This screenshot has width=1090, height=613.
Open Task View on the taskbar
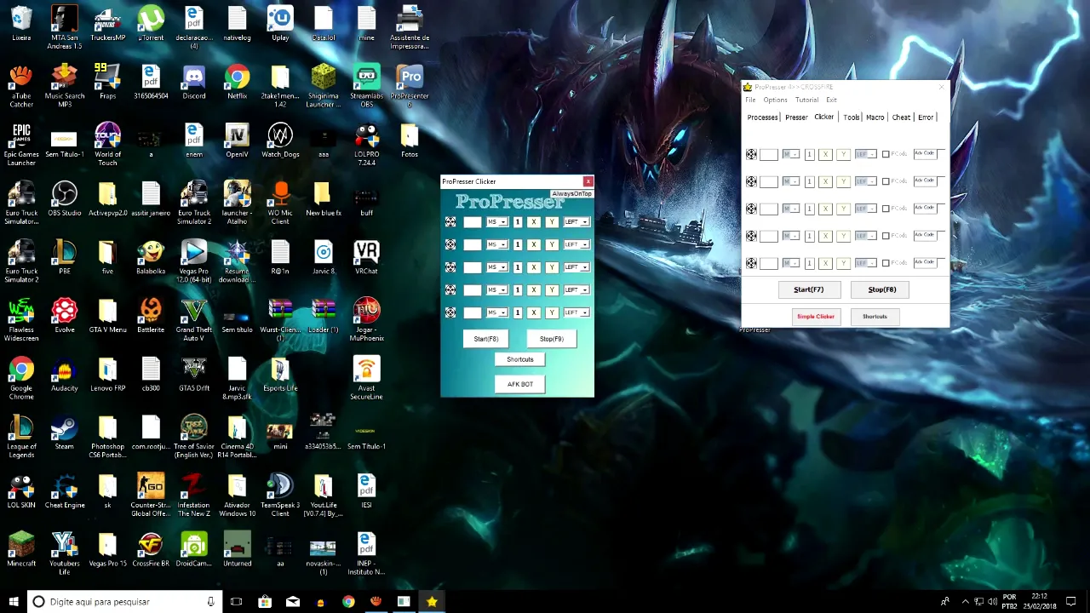(x=236, y=602)
